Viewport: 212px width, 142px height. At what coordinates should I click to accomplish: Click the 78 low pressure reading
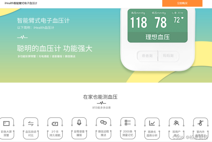pyautogui.click(x=160, y=22)
